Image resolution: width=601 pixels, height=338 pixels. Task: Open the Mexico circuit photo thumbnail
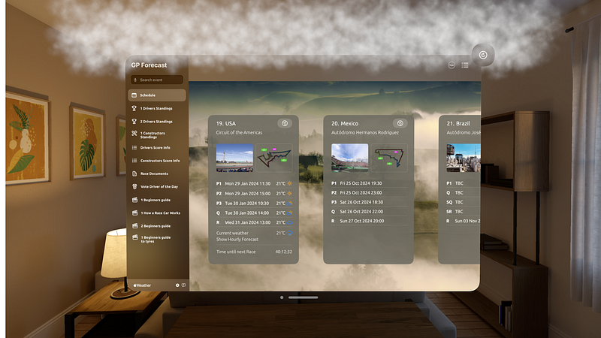pos(349,158)
